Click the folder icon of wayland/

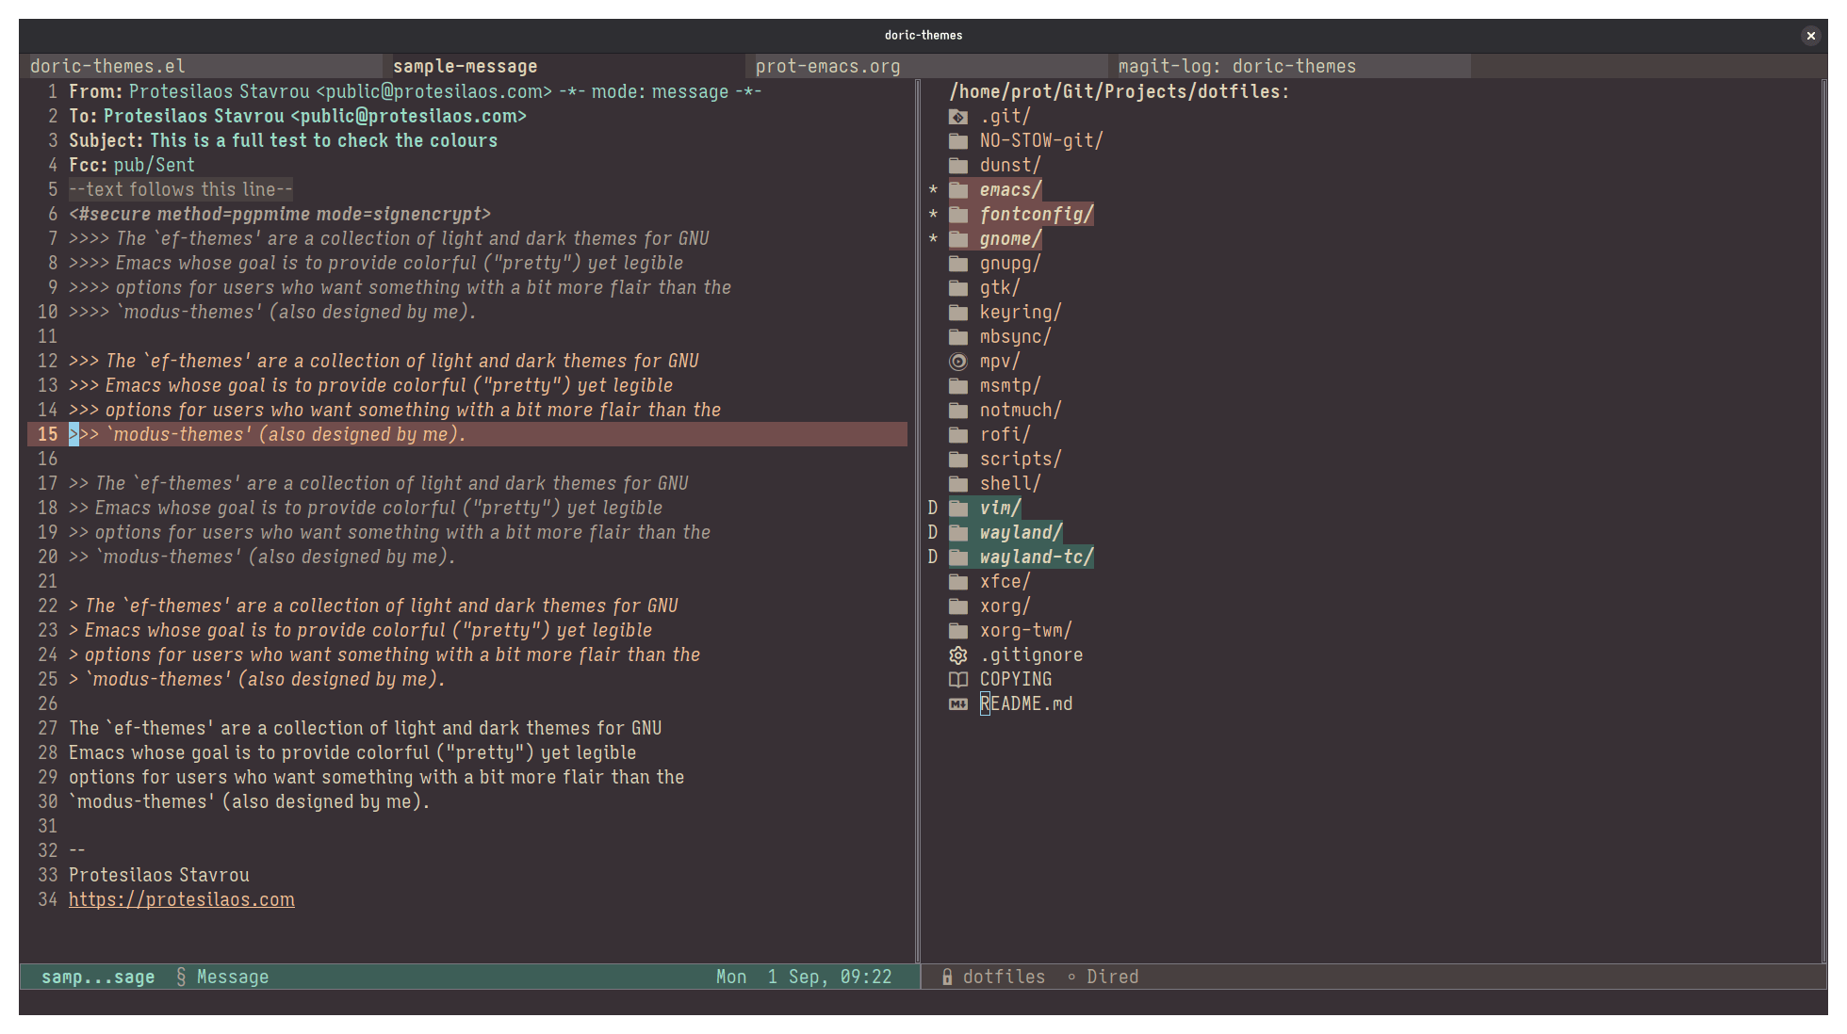[x=957, y=533]
